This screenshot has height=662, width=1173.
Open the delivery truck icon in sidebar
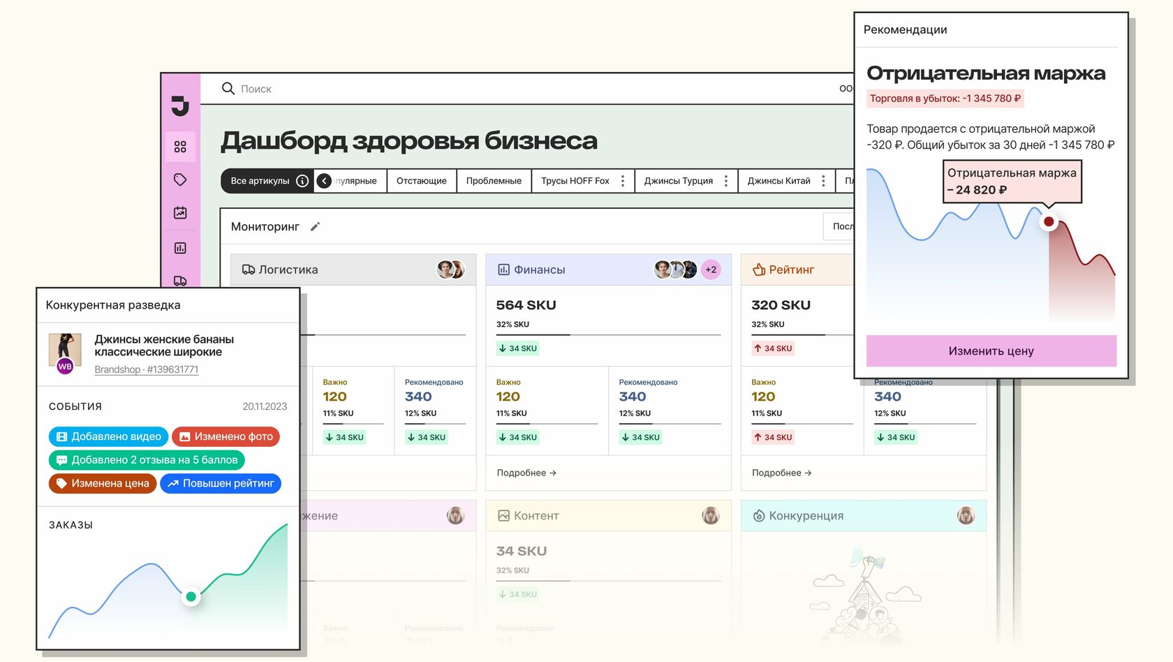coord(180,281)
